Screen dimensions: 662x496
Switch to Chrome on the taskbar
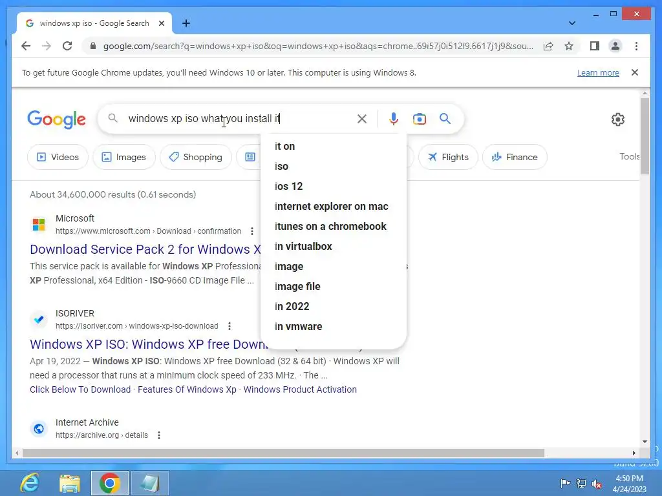coord(110,483)
